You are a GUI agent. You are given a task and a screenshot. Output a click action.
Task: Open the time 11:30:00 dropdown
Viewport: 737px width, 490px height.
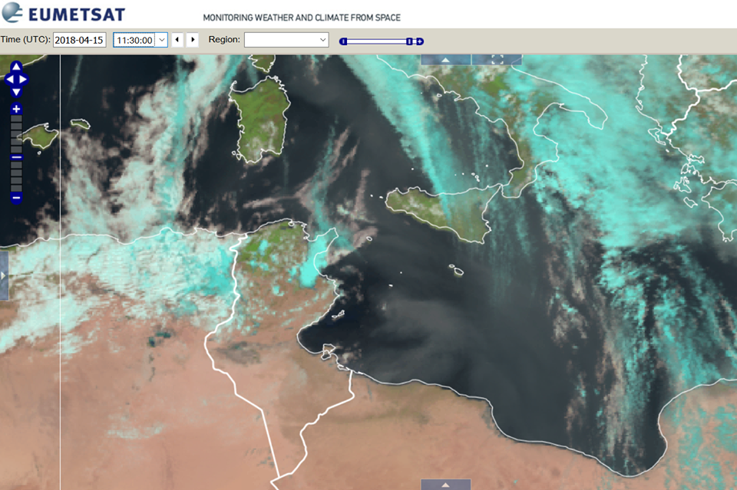[161, 40]
